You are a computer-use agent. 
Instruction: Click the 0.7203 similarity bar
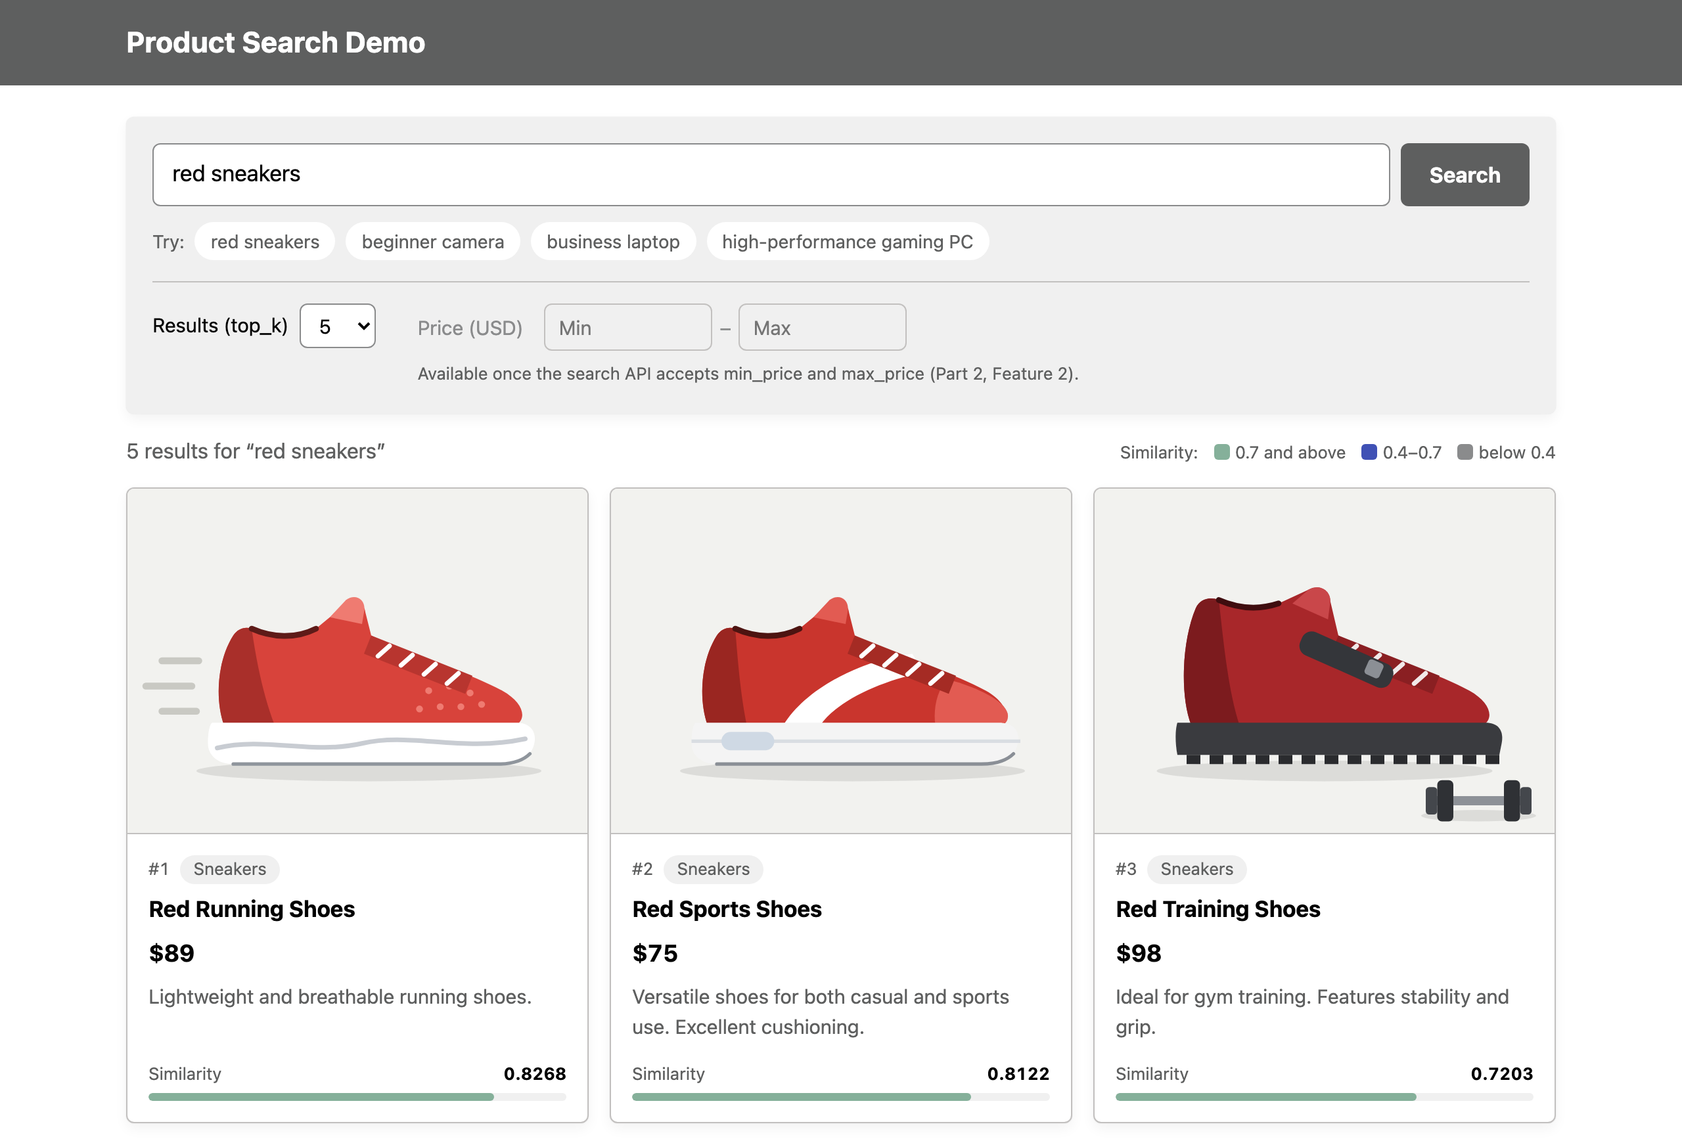1325,1097
